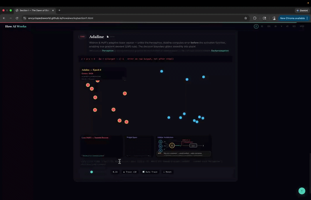Screen dimensions: 311x200
Task: Click the browser reload icon
Action: [16, 18]
